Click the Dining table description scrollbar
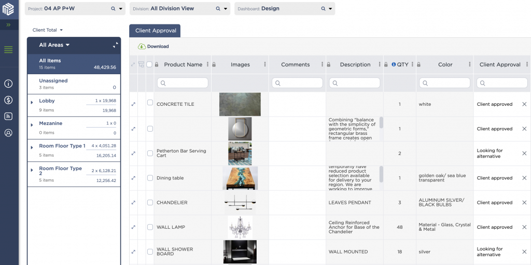The width and height of the screenshot is (531, 265). point(381,174)
